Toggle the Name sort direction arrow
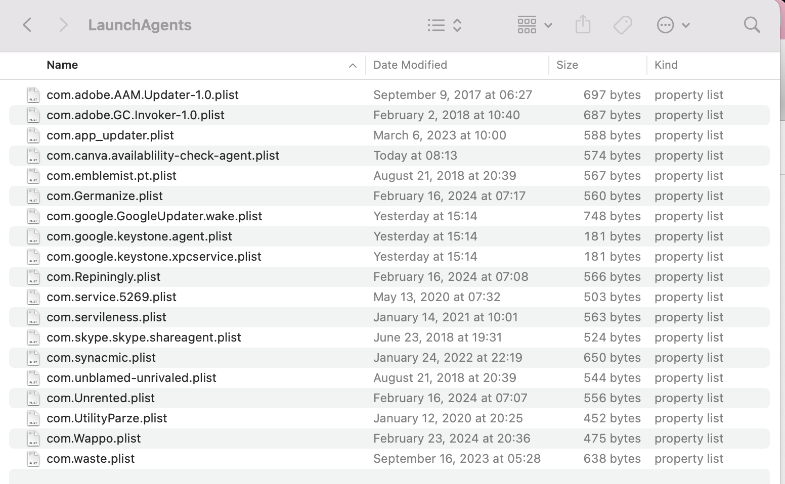Screen dimensions: 785x484 click(x=353, y=66)
